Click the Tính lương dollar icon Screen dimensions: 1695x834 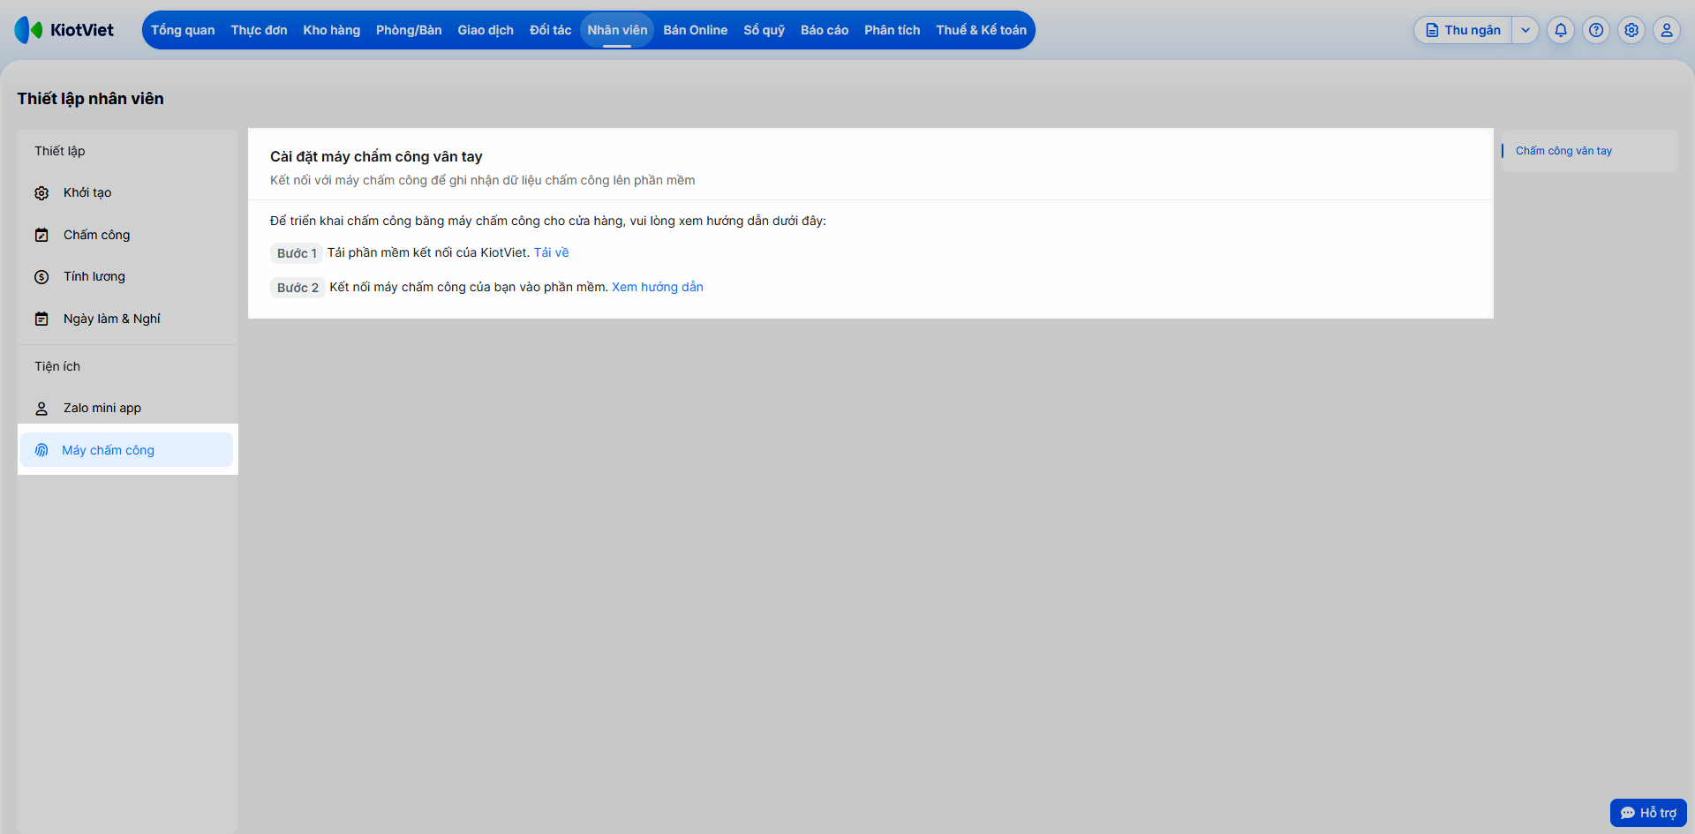(41, 277)
